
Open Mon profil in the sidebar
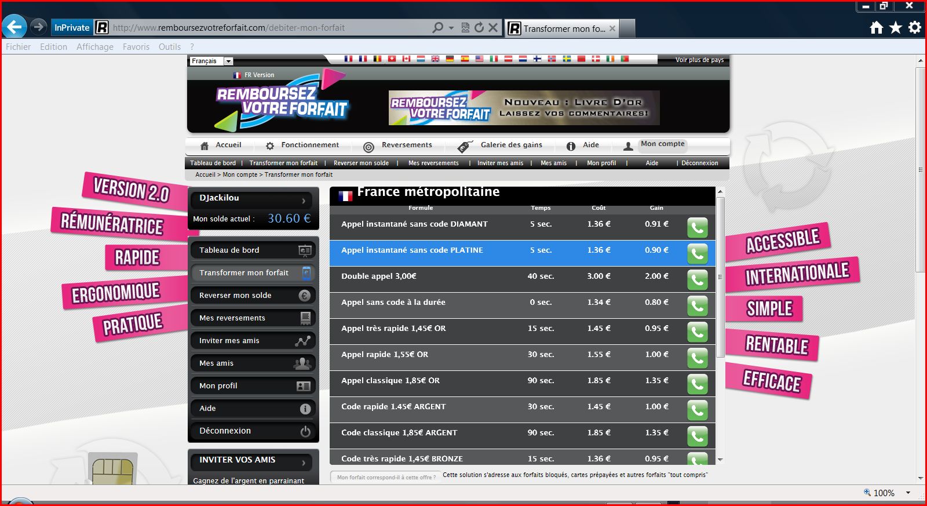coord(253,386)
